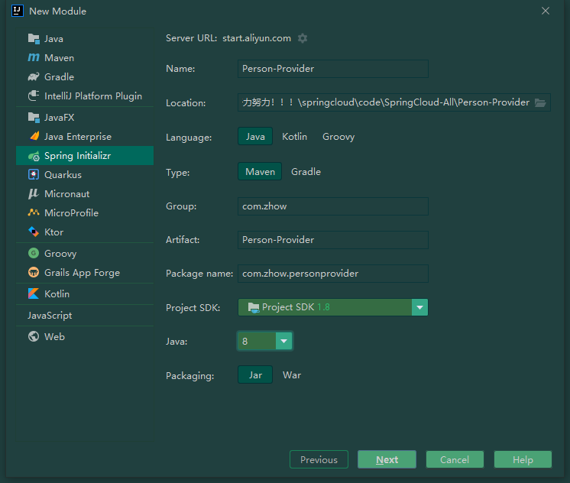Select the Quarkus list label
Viewport: 570px width, 483px height.
pos(63,174)
